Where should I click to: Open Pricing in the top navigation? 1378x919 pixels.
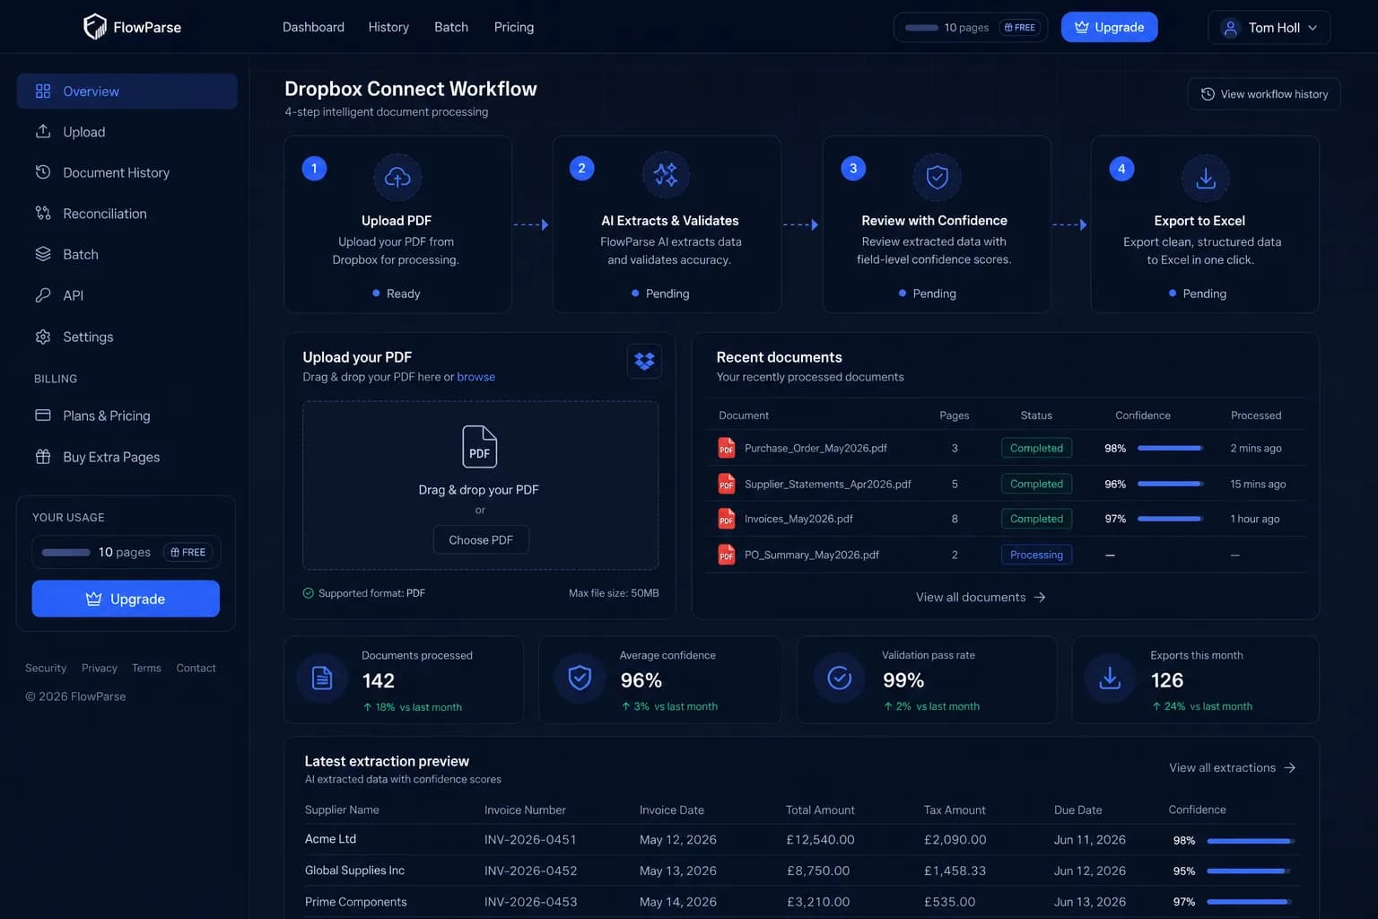pos(514,27)
